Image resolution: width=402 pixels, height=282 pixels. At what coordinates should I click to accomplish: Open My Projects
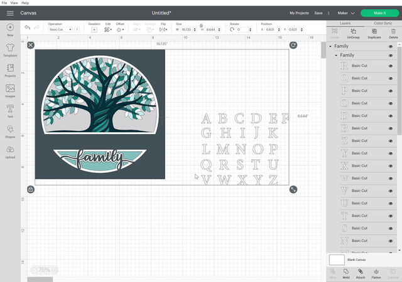coord(299,13)
